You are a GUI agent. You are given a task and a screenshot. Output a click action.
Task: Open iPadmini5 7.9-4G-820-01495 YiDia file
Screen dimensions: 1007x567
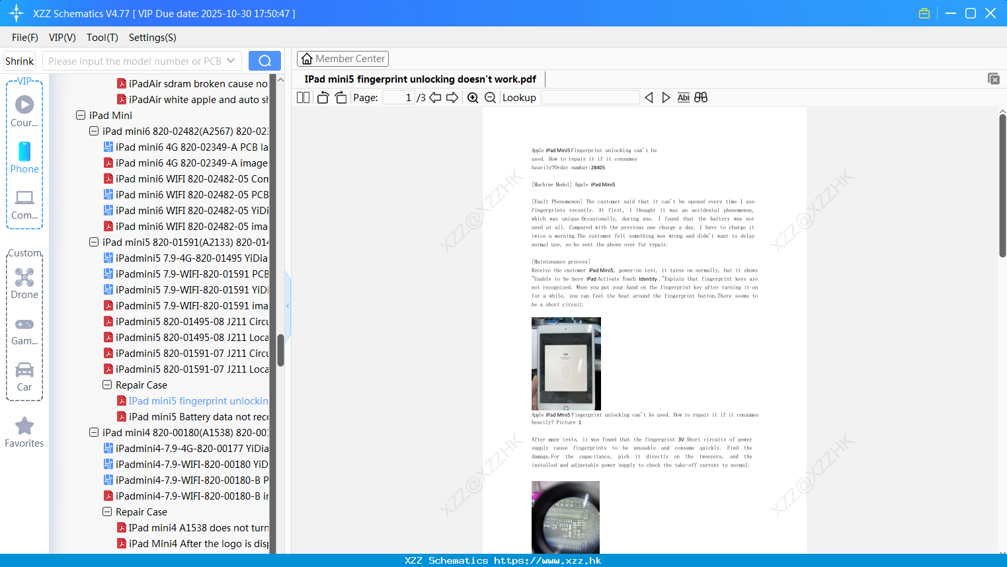coord(186,258)
